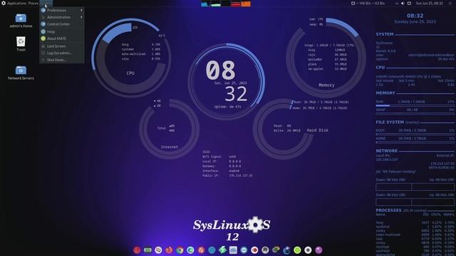Open the Places menu

pos(33,3)
